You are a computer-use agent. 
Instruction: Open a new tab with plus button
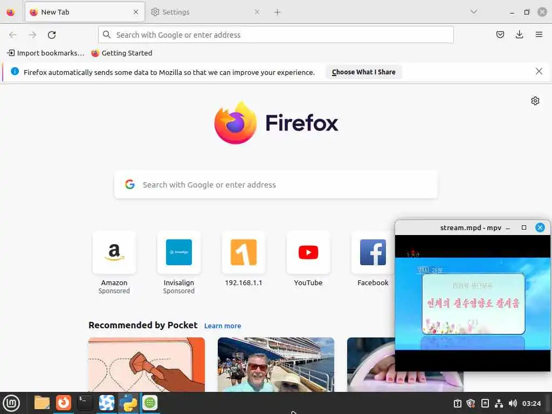[x=278, y=12]
